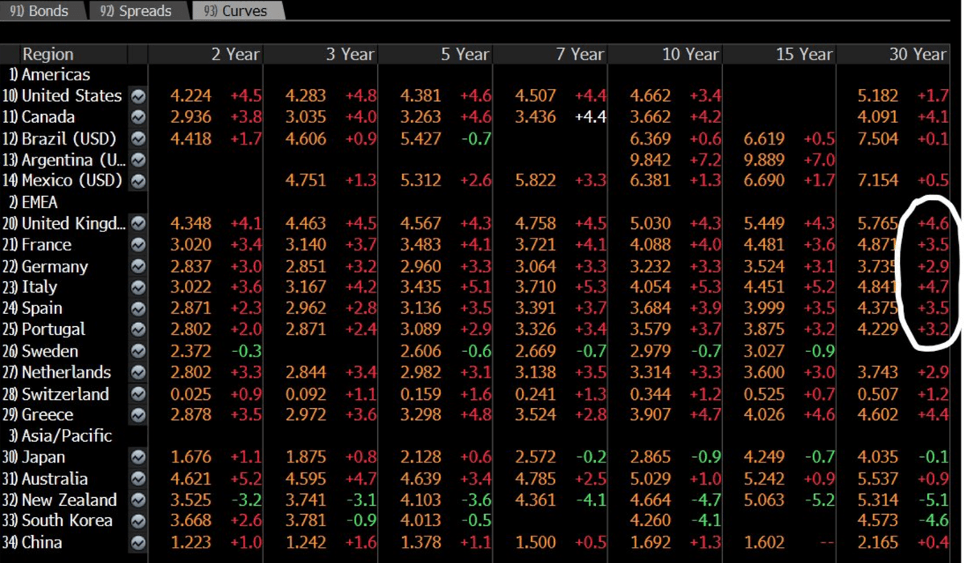Screen dimensions: 965x563
Task: Collapse the EMEA region group
Action: [x=33, y=202]
